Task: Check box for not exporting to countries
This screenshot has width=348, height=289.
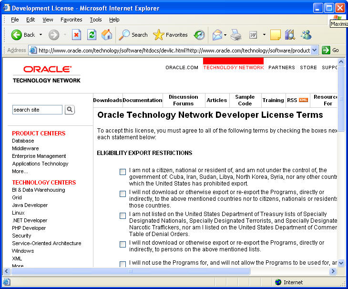Action: click(x=123, y=194)
